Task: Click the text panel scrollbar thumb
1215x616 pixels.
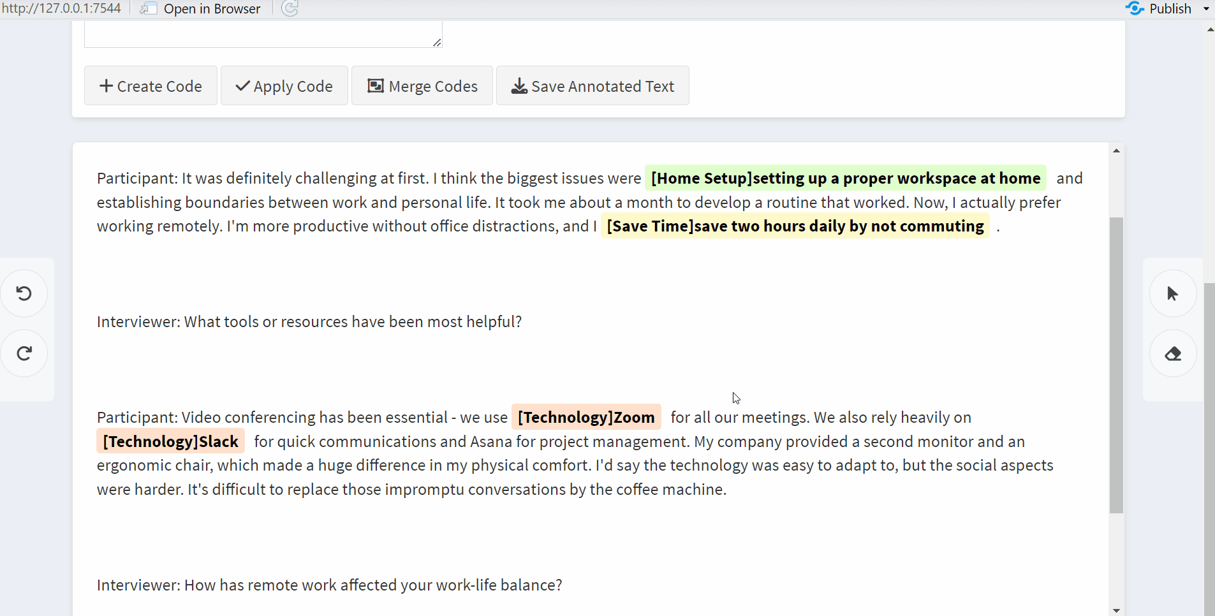Action: [x=1116, y=365]
